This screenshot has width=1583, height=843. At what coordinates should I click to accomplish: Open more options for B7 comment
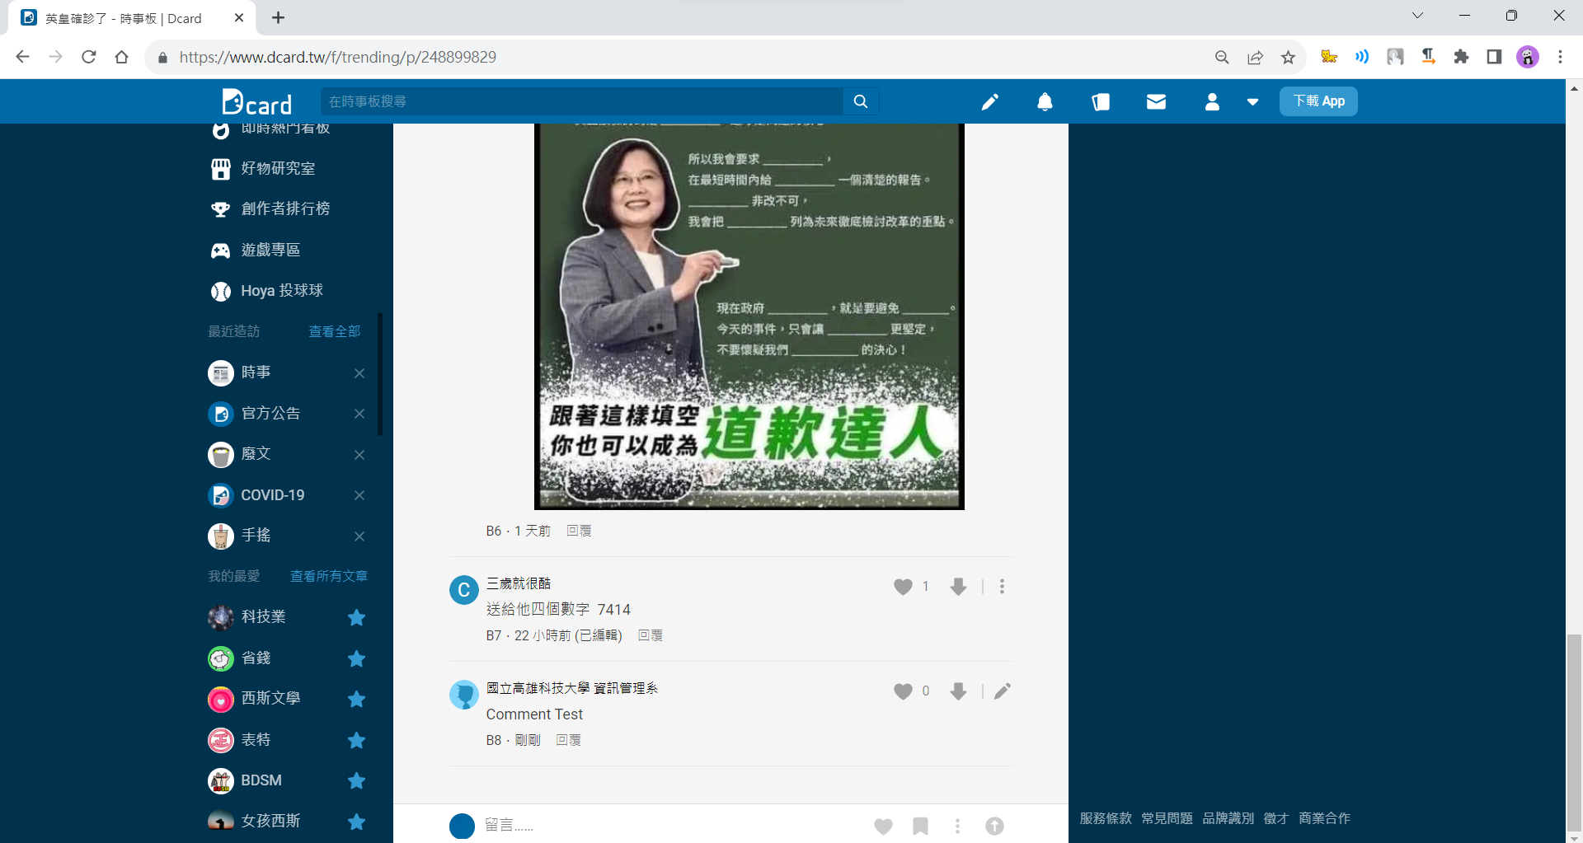click(1002, 587)
